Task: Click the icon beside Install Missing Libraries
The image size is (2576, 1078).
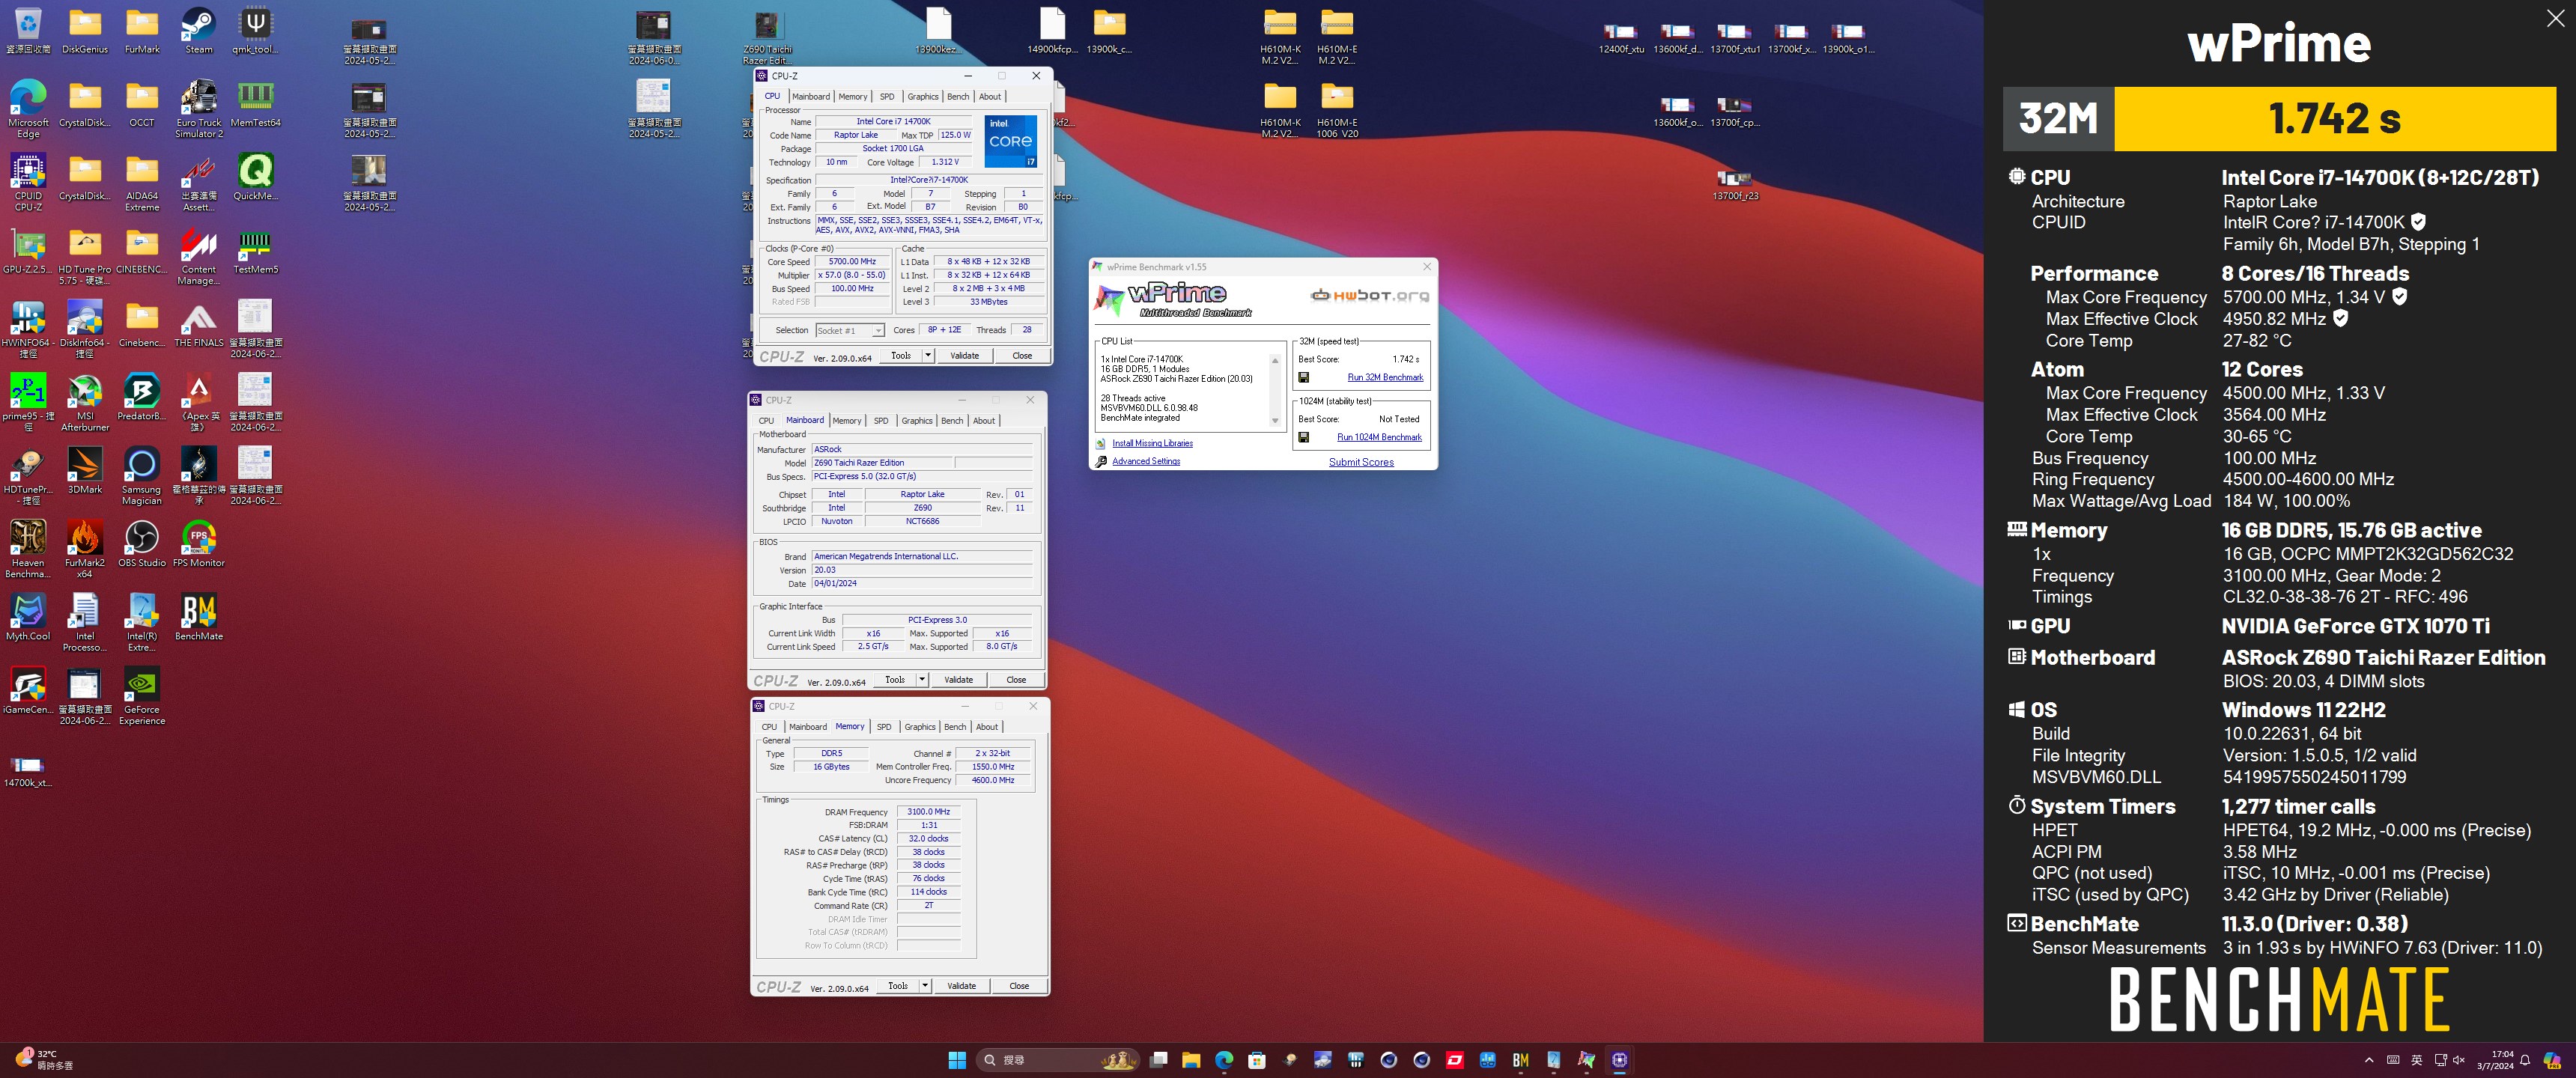Action: (x=1101, y=443)
